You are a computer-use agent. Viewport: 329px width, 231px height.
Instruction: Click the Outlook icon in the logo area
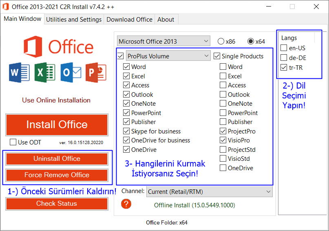click(x=70, y=73)
